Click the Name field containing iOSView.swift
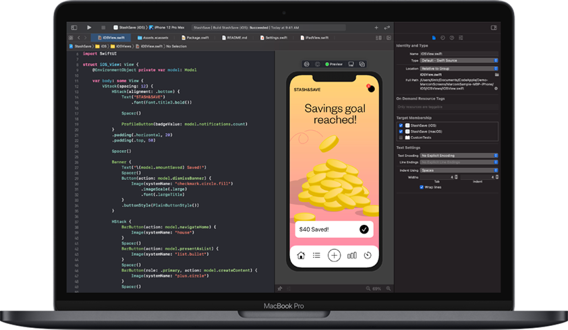 [x=458, y=53]
